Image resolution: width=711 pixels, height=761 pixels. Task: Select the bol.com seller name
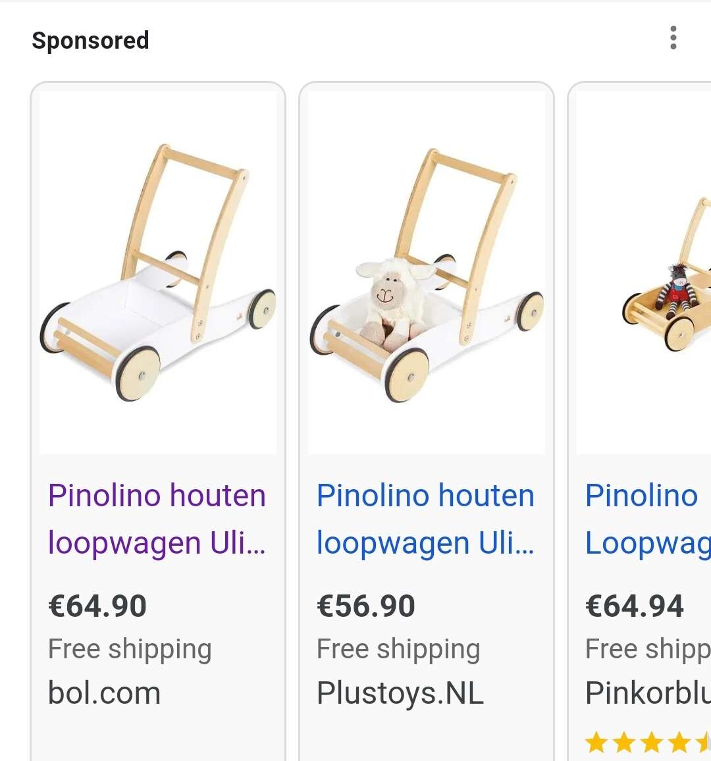coord(104,693)
